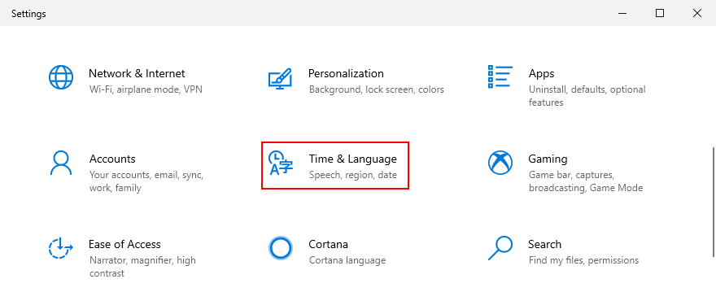Click the Network & Internet globe icon
Image resolution: width=716 pixels, height=305 pixels.
(x=61, y=77)
